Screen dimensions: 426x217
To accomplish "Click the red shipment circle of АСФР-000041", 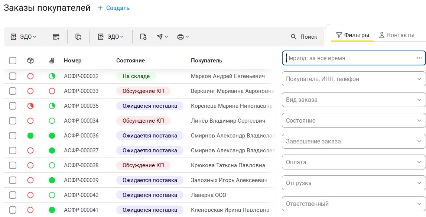I will pos(30,210).
